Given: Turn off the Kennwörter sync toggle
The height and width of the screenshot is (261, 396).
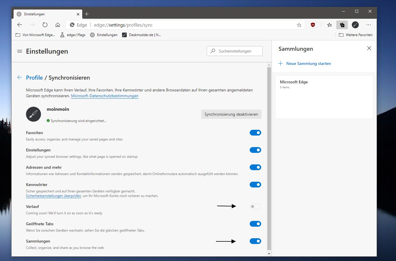Looking at the screenshot, I should pos(255,185).
